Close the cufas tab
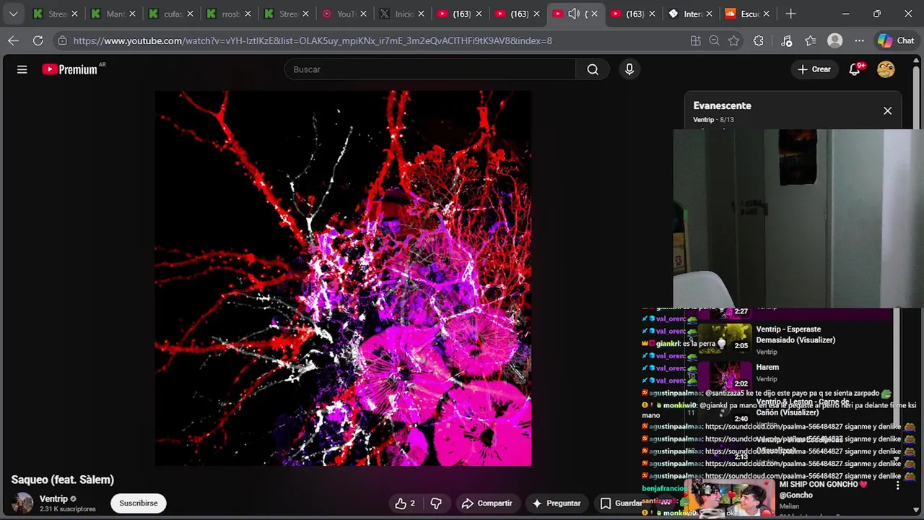 pyautogui.click(x=190, y=14)
